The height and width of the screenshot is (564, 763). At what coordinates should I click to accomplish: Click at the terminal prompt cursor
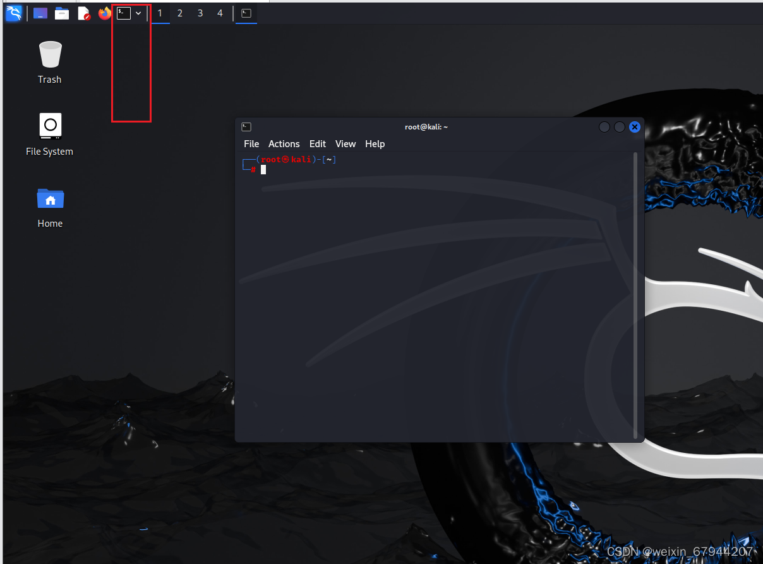click(x=263, y=169)
